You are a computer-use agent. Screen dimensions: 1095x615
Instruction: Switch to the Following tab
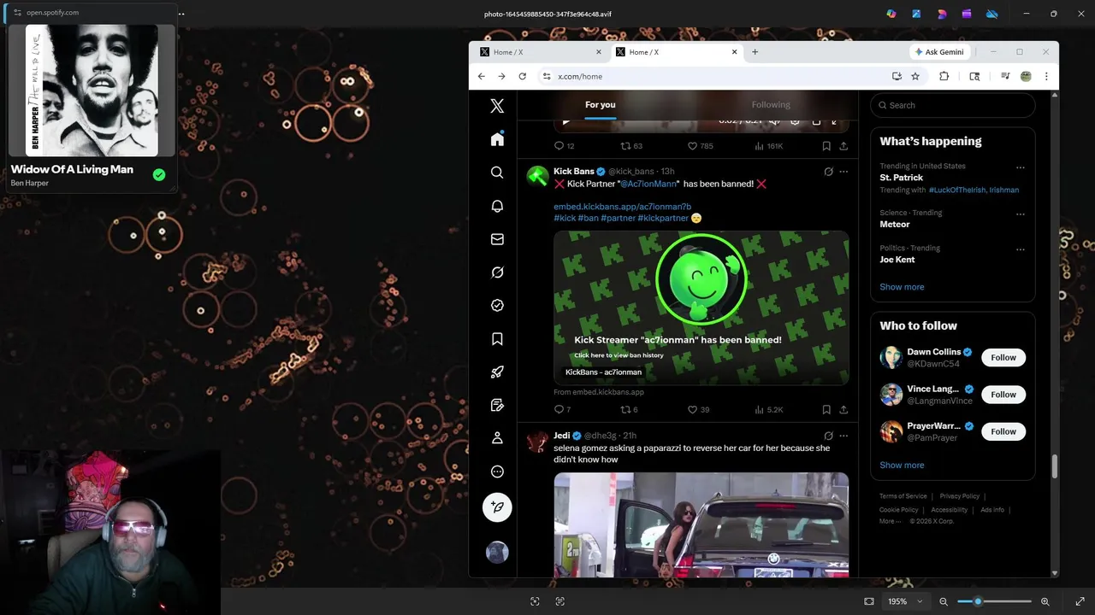point(771,105)
